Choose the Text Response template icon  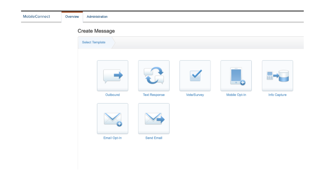point(154,76)
